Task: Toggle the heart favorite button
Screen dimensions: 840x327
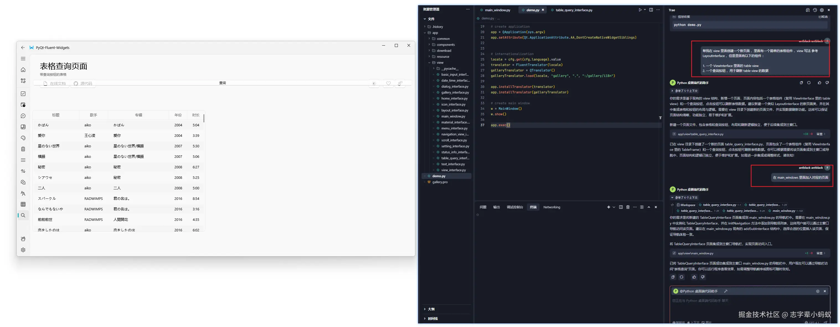Action: coord(388,83)
